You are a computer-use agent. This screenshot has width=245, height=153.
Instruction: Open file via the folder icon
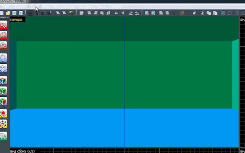point(8,13)
